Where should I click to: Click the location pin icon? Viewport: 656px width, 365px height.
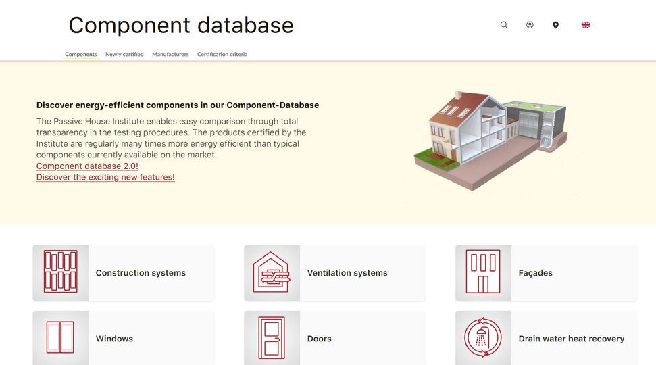pos(555,25)
